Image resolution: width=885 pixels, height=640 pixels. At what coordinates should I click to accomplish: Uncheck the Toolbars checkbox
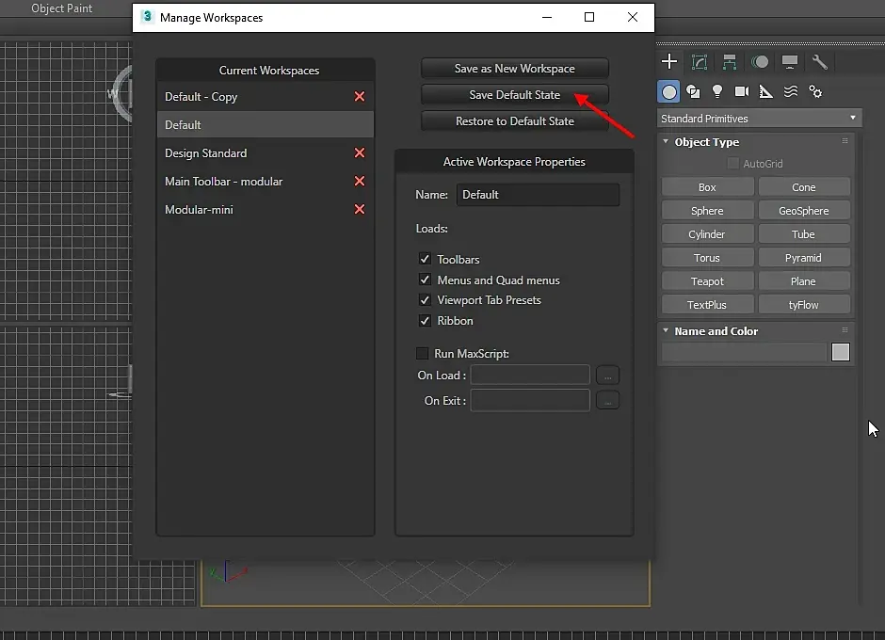pyautogui.click(x=425, y=259)
